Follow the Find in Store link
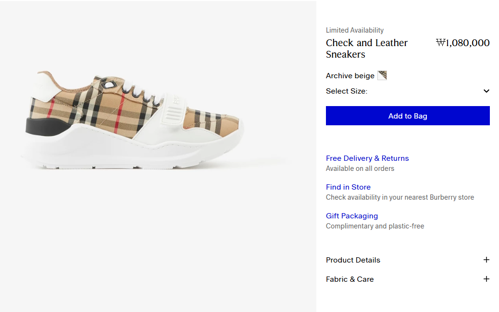This screenshot has width=499, height=312. click(x=348, y=187)
